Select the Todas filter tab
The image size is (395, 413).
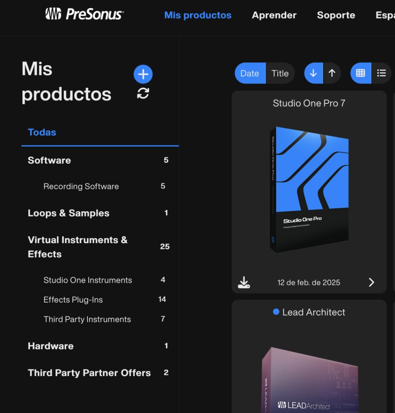pyautogui.click(x=41, y=132)
